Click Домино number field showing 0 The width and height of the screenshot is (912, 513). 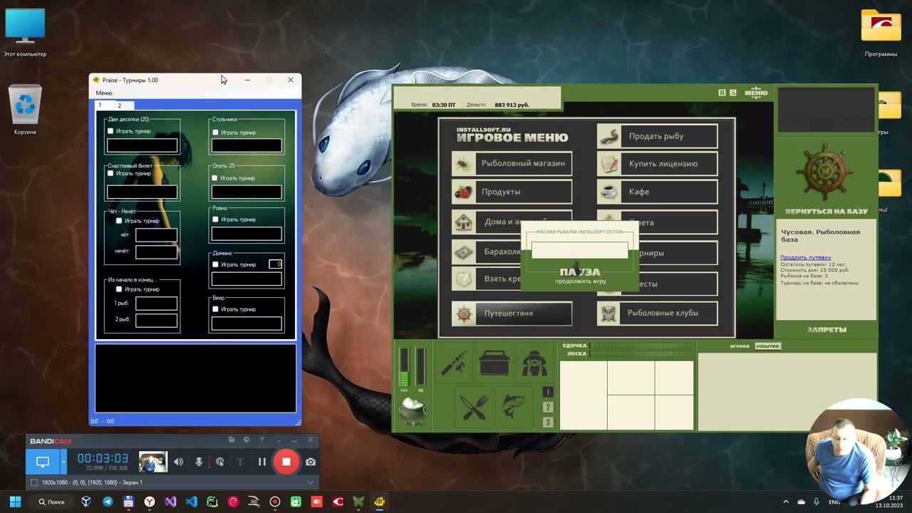coord(275,264)
